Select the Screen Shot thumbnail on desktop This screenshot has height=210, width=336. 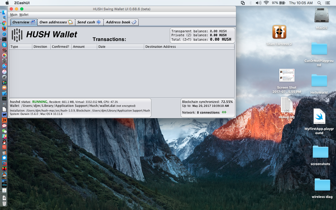pyautogui.click(x=287, y=75)
